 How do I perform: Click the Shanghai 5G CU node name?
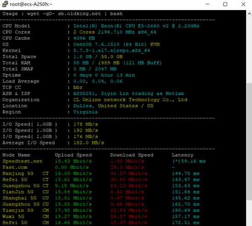pos(25,198)
